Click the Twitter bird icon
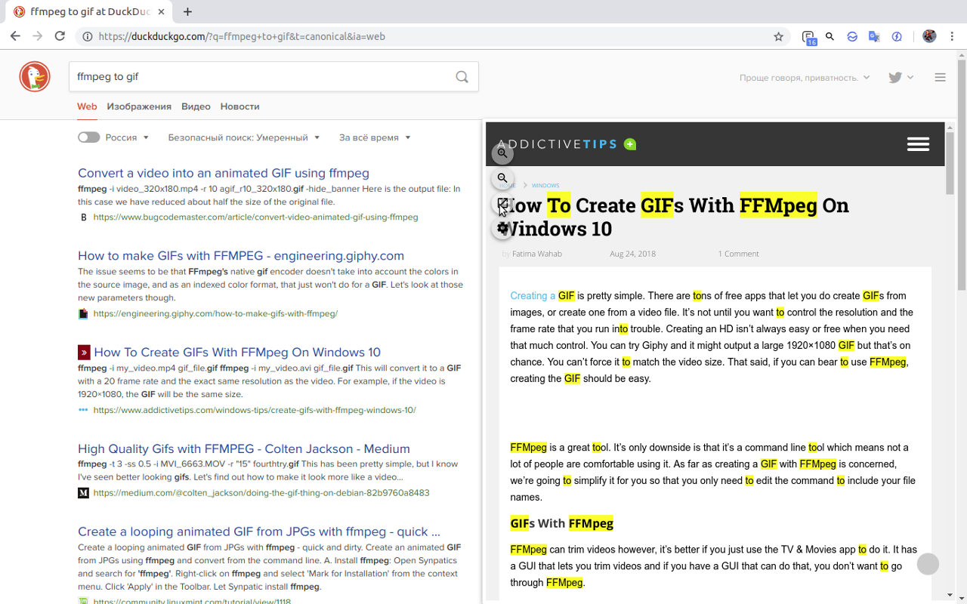This screenshot has width=967, height=604. point(895,77)
